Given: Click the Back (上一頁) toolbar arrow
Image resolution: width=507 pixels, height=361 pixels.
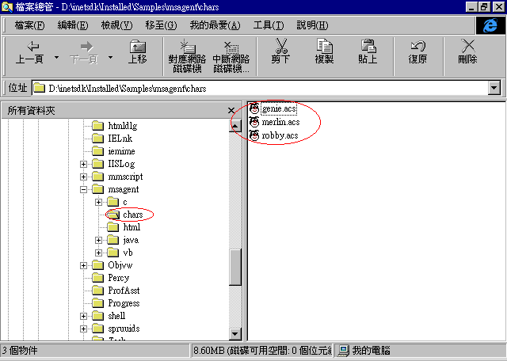Looking at the screenshot, I should pos(29,47).
